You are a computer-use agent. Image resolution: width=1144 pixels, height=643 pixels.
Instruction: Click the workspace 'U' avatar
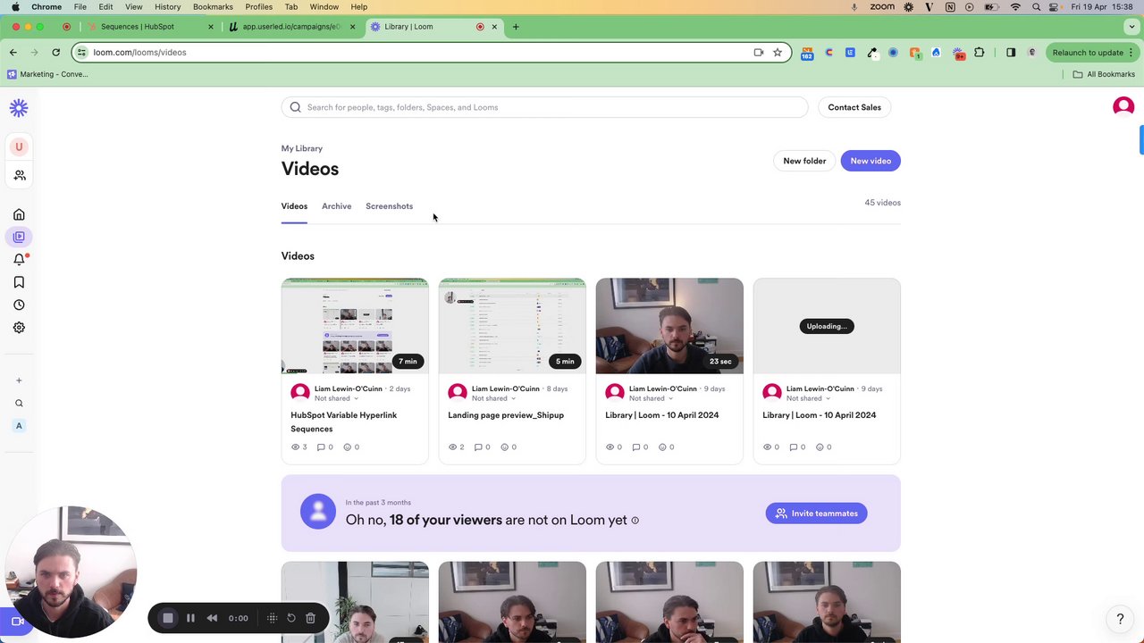(19, 146)
